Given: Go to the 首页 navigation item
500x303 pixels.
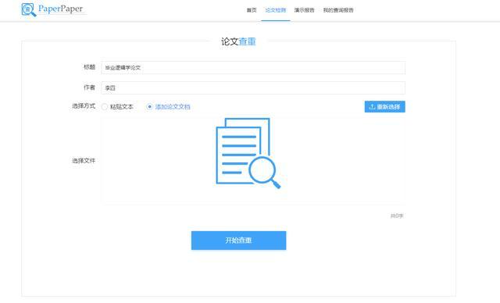Looking at the screenshot, I should coord(252,10).
